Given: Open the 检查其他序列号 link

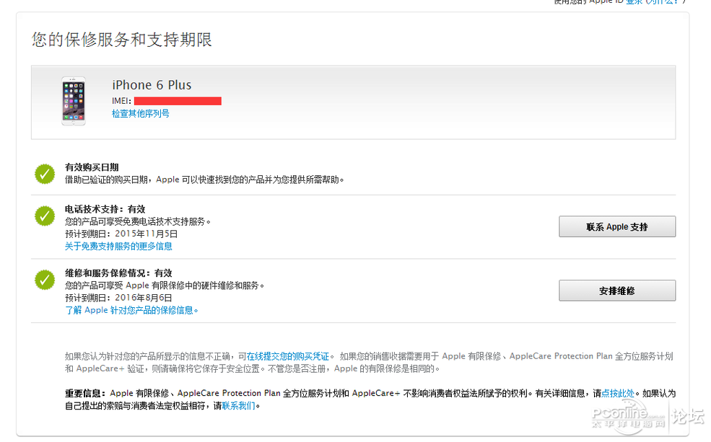Looking at the screenshot, I should pos(141,114).
